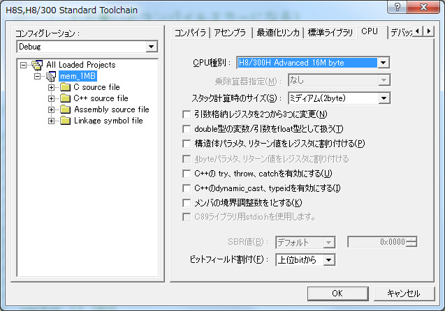Open the ビットフィールド割付 dropdown
The width and height of the screenshot is (445, 311).
click(329, 260)
